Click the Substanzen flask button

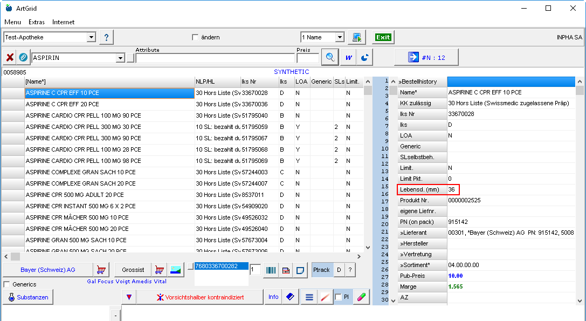[29, 297]
